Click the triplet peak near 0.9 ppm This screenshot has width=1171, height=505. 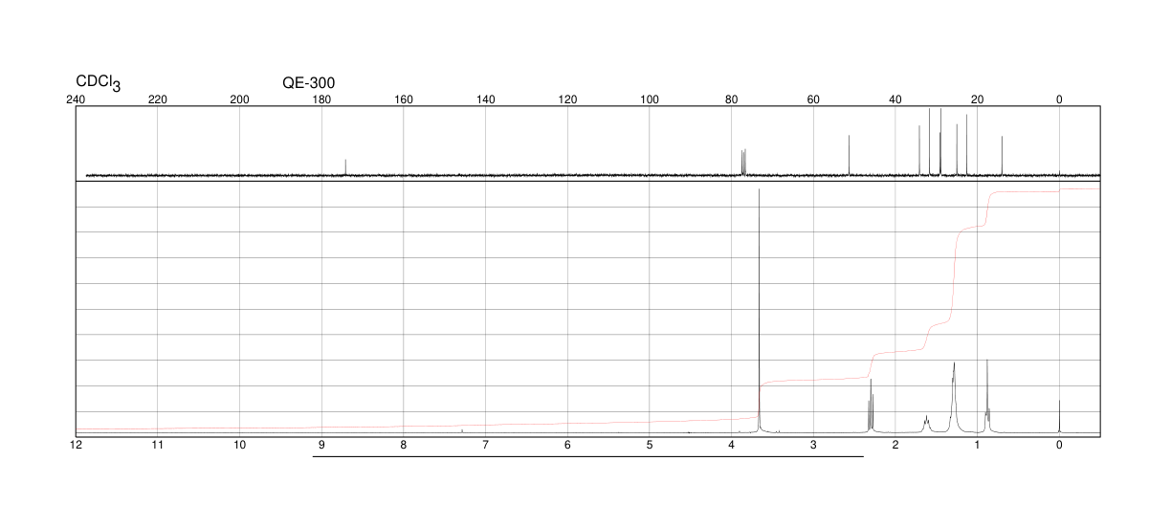click(987, 396)
